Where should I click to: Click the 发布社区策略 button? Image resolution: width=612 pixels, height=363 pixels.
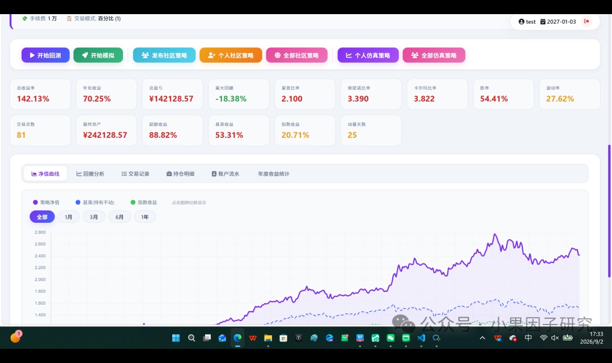(164, 55)
